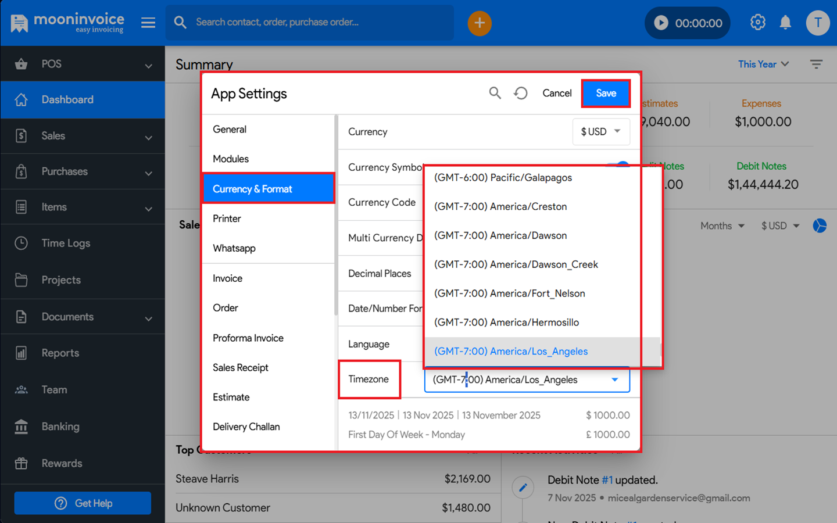Open the $ USD currency dropdown
This screenshot has width=837, height=523.
(x=600, y=132)
